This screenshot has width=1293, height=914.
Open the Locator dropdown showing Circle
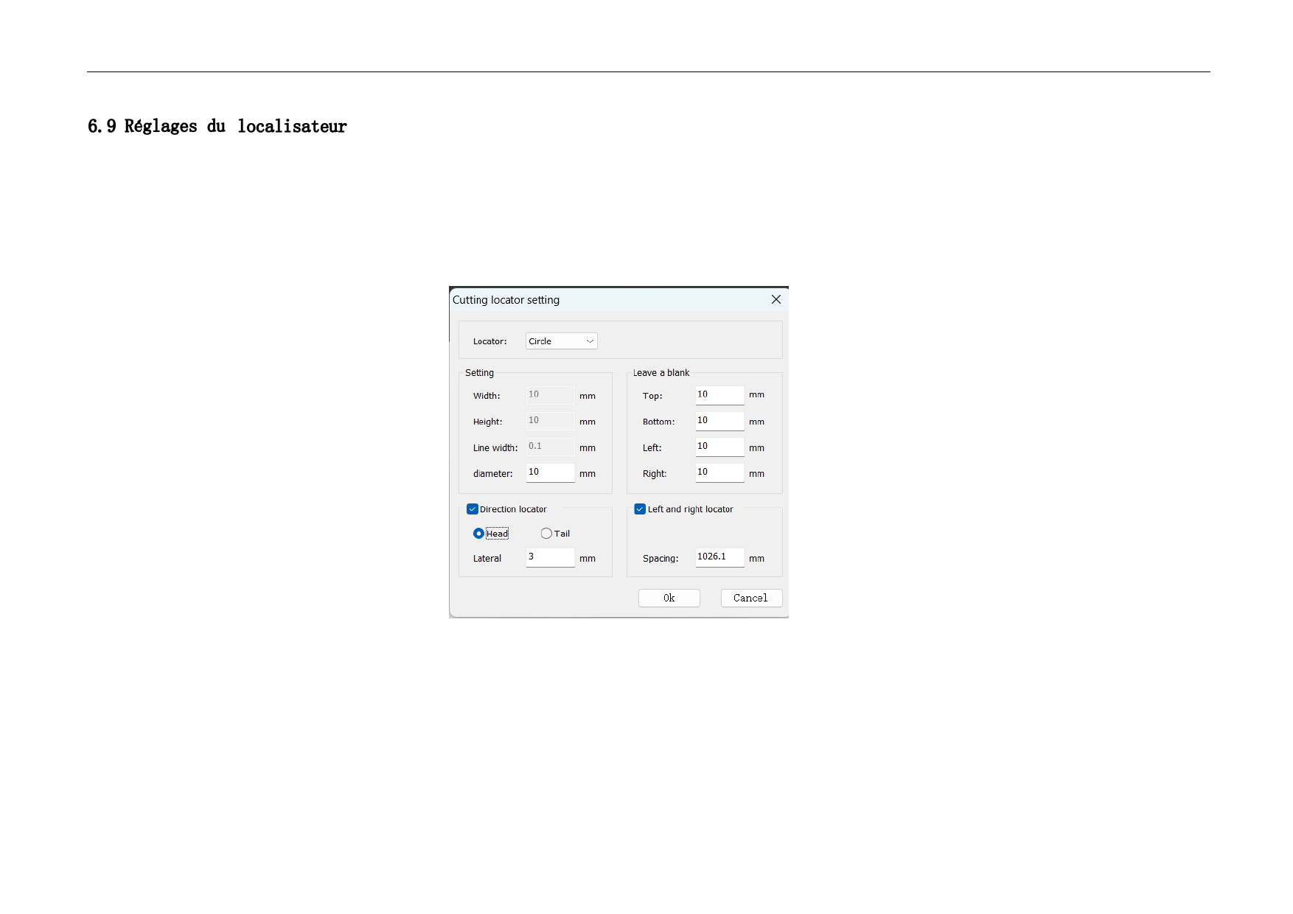(560, 341)
